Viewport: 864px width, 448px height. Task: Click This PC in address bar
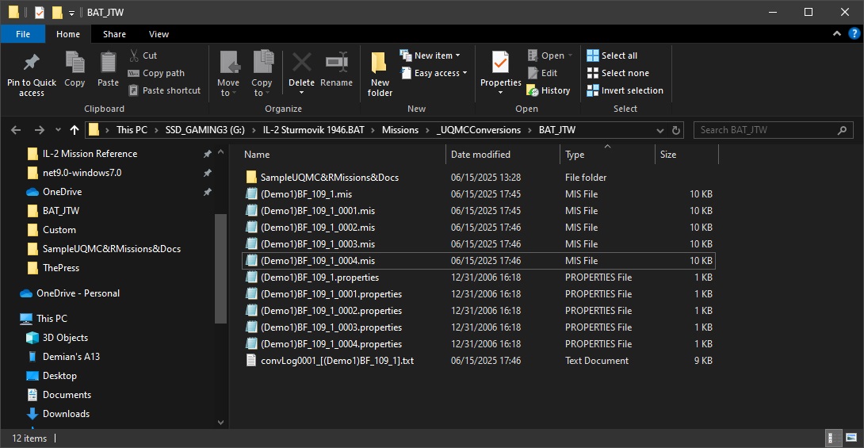[132, 130]
